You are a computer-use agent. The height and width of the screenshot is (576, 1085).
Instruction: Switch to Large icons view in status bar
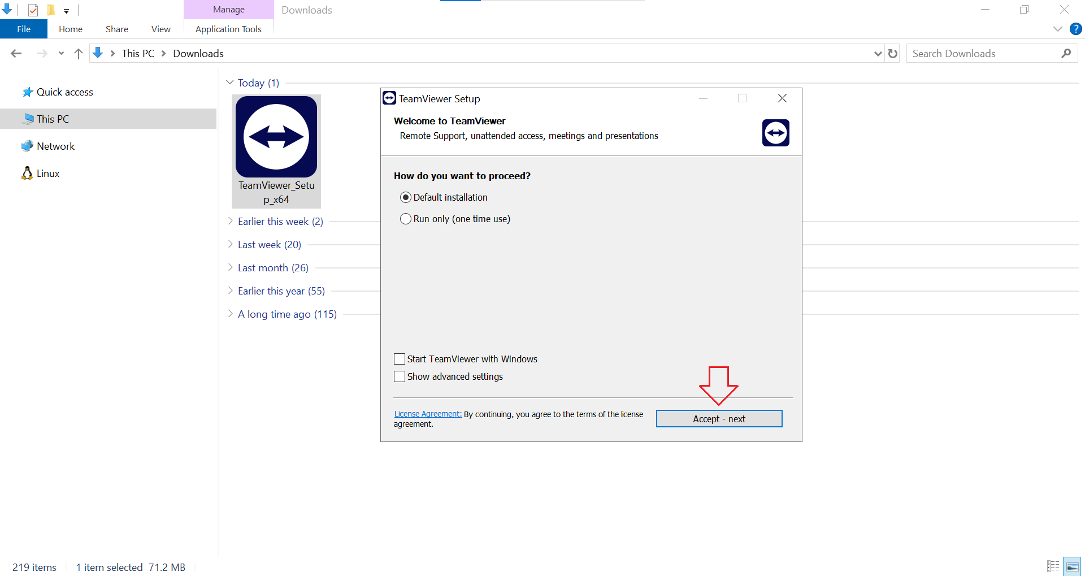[1071, 566]
